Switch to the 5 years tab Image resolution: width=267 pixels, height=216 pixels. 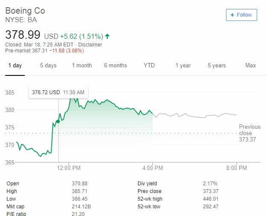click(217, 65)
